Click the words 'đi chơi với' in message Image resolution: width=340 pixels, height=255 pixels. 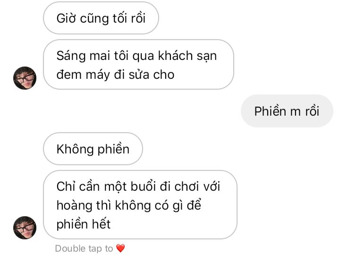click(190, 187)
